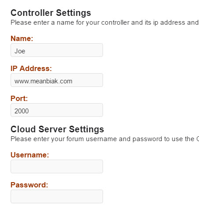
Task: Click the Port: label
Action: [x=19, y=98]
